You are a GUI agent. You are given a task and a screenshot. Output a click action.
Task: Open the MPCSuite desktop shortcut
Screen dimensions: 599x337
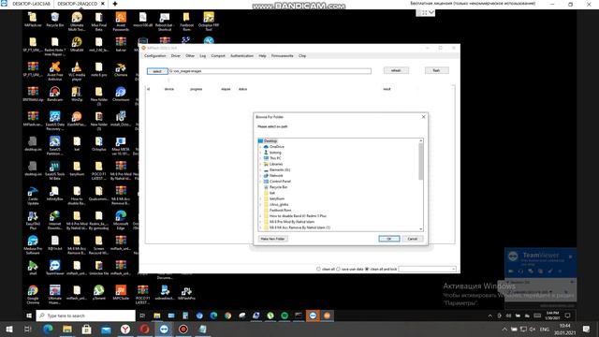click(x=121, y=292)
